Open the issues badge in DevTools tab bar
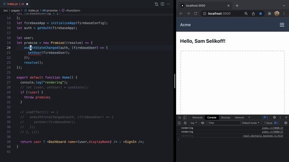This screenshot has height=162, width=289. pos(266,117)
